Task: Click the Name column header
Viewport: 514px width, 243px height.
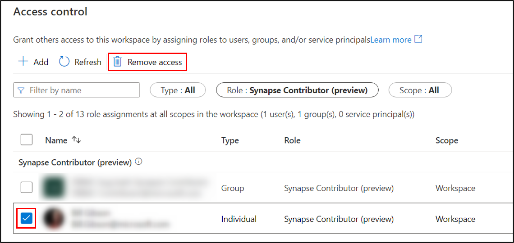Action: (56, 140)
